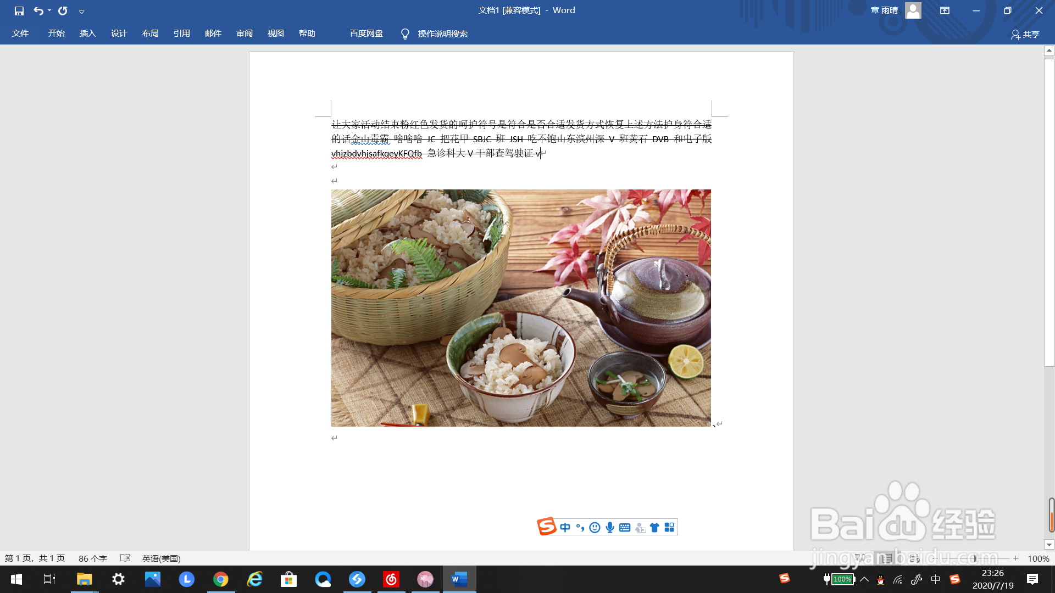Click the Undo icon
The image size is (1055, 593).
[36, 10]
